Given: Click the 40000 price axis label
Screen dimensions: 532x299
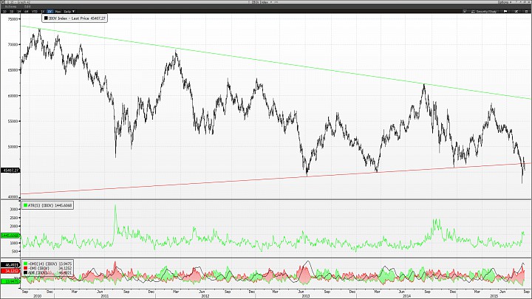Looking at the screenshot, I should (x=13, y=196).
